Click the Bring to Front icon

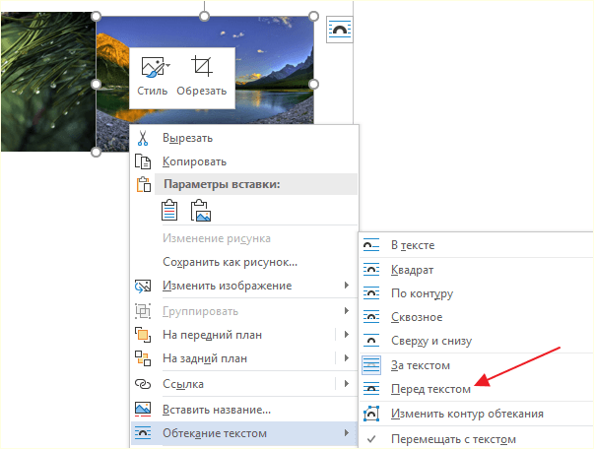(143, 335)
